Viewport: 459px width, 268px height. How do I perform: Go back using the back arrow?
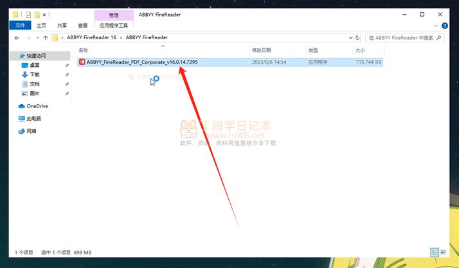coord(17,38)
